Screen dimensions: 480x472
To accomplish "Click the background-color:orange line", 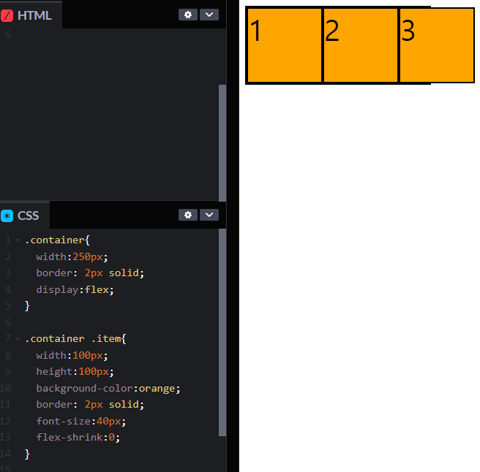I will (108, 388).
